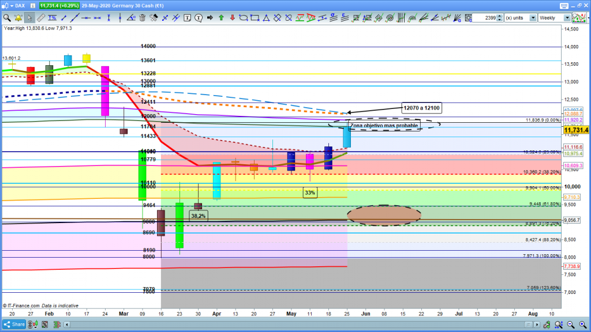
Task: Select the arrow cursor tool
Action: click(29, 18)
